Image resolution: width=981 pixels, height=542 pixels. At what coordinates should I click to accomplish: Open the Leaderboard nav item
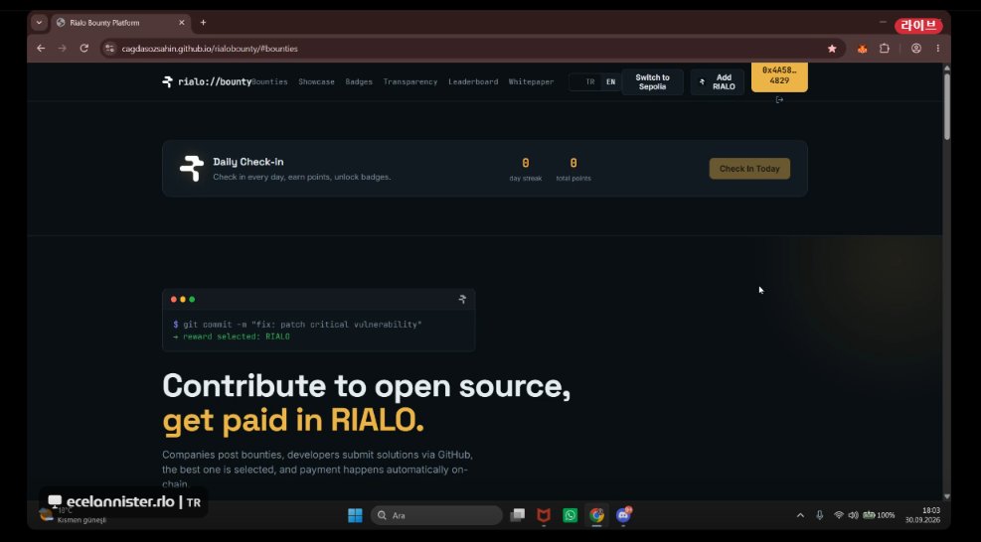coord(473,81)
